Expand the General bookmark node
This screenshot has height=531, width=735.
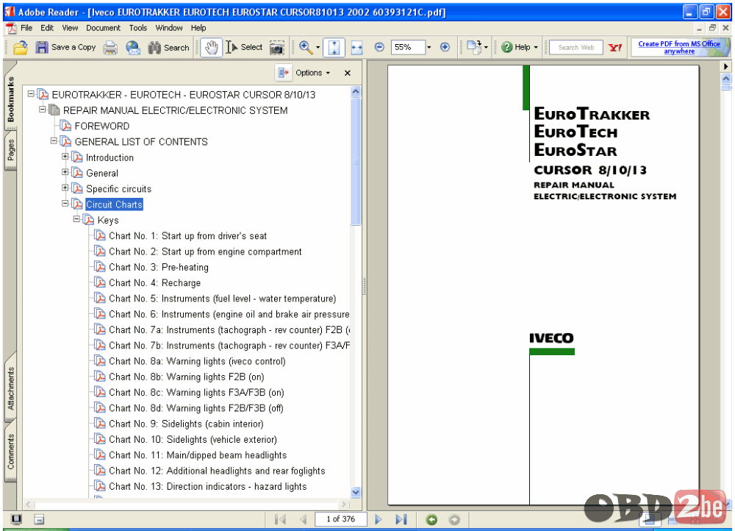(65, 172)
